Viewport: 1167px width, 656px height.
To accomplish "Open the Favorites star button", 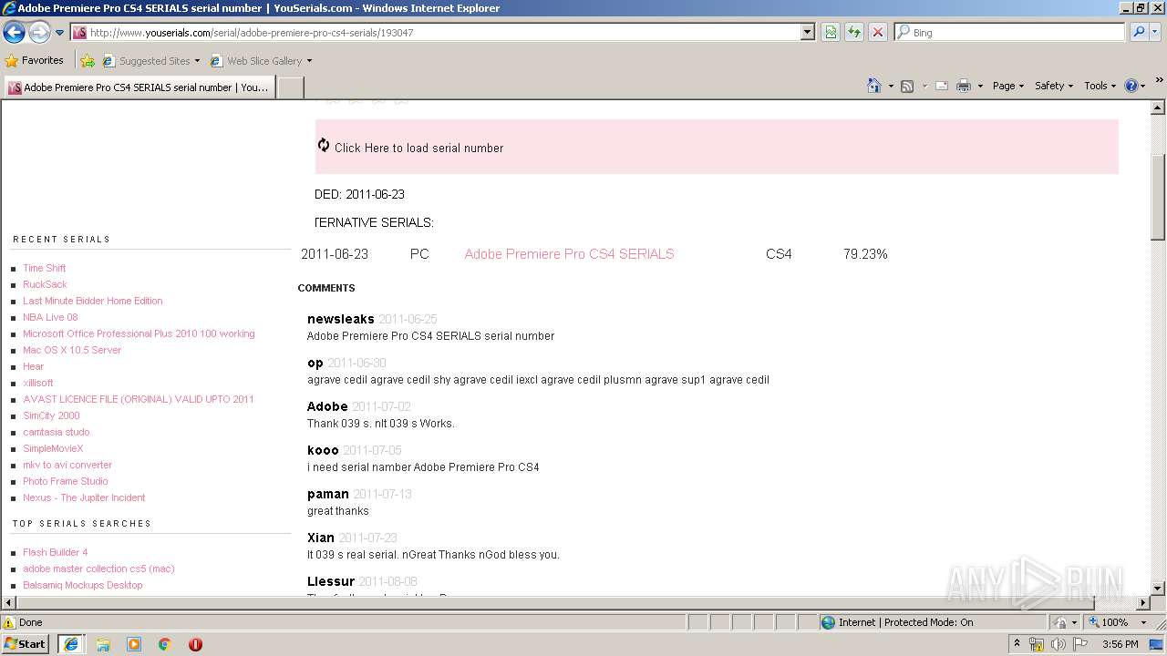I will [35, 60].
